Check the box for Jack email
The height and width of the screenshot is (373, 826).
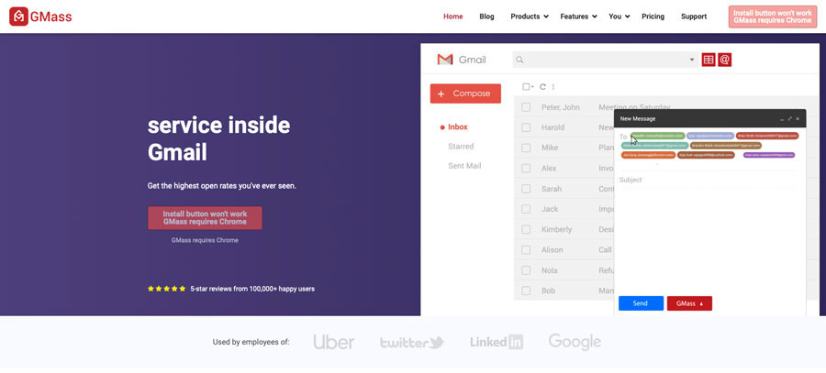click(x=526, y=209)
